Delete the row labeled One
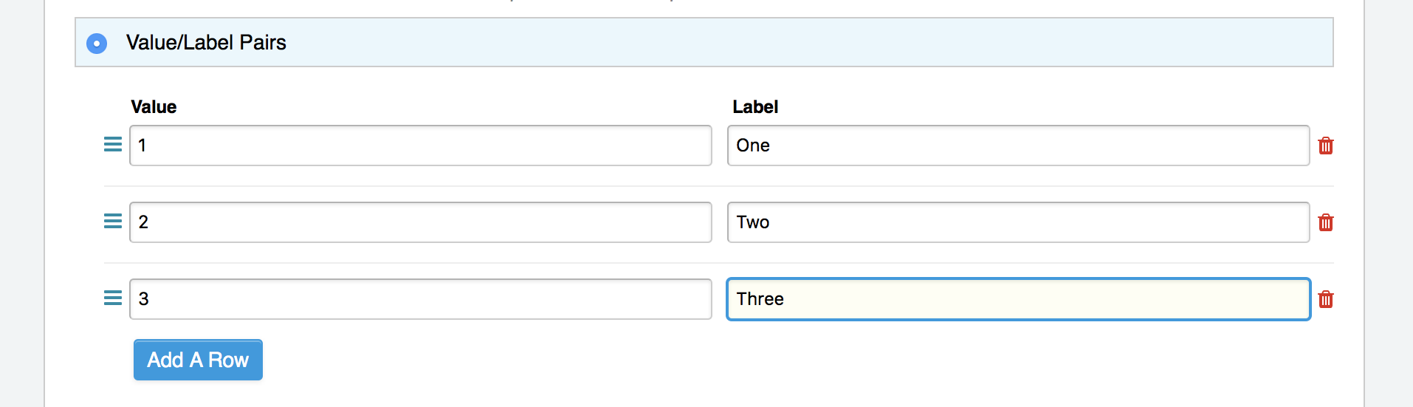Screen dimensions: 1413x407 click(x=1326, y=146)
